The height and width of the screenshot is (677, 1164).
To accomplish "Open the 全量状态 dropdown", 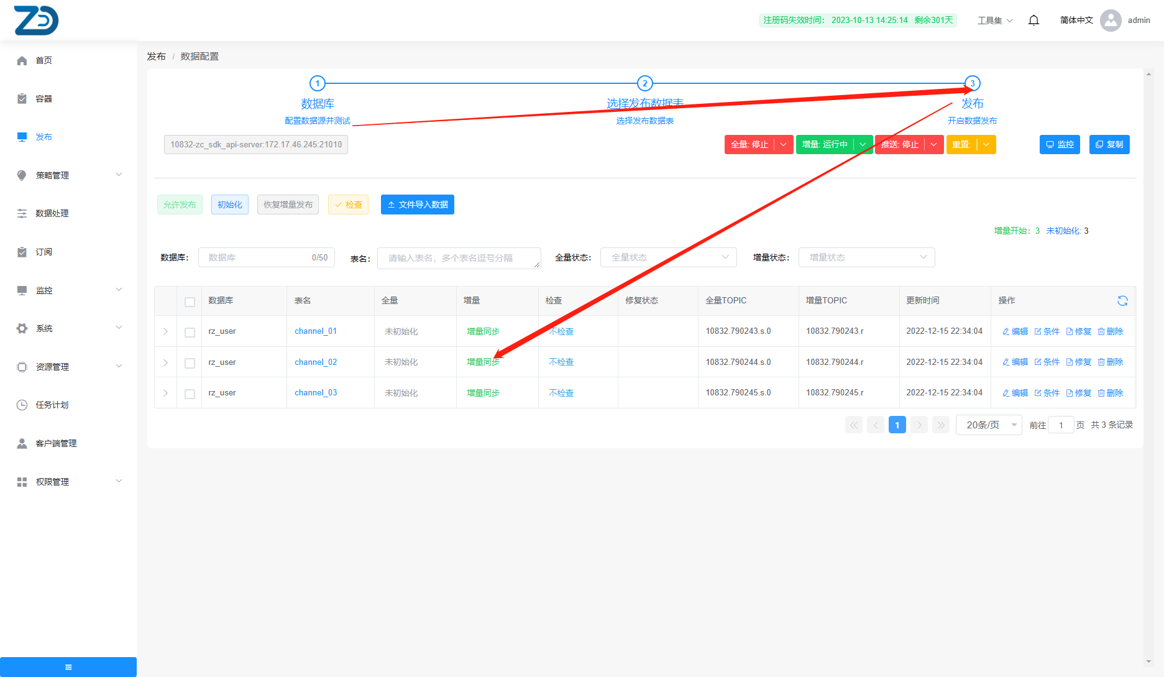I will coord(668,257).
